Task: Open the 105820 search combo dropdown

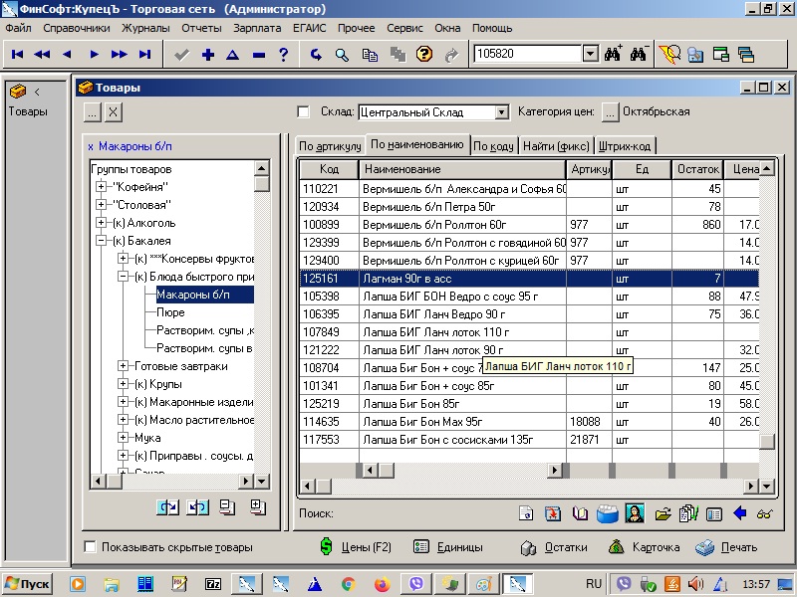Action: pyautogui.click(x=590, y=54)
